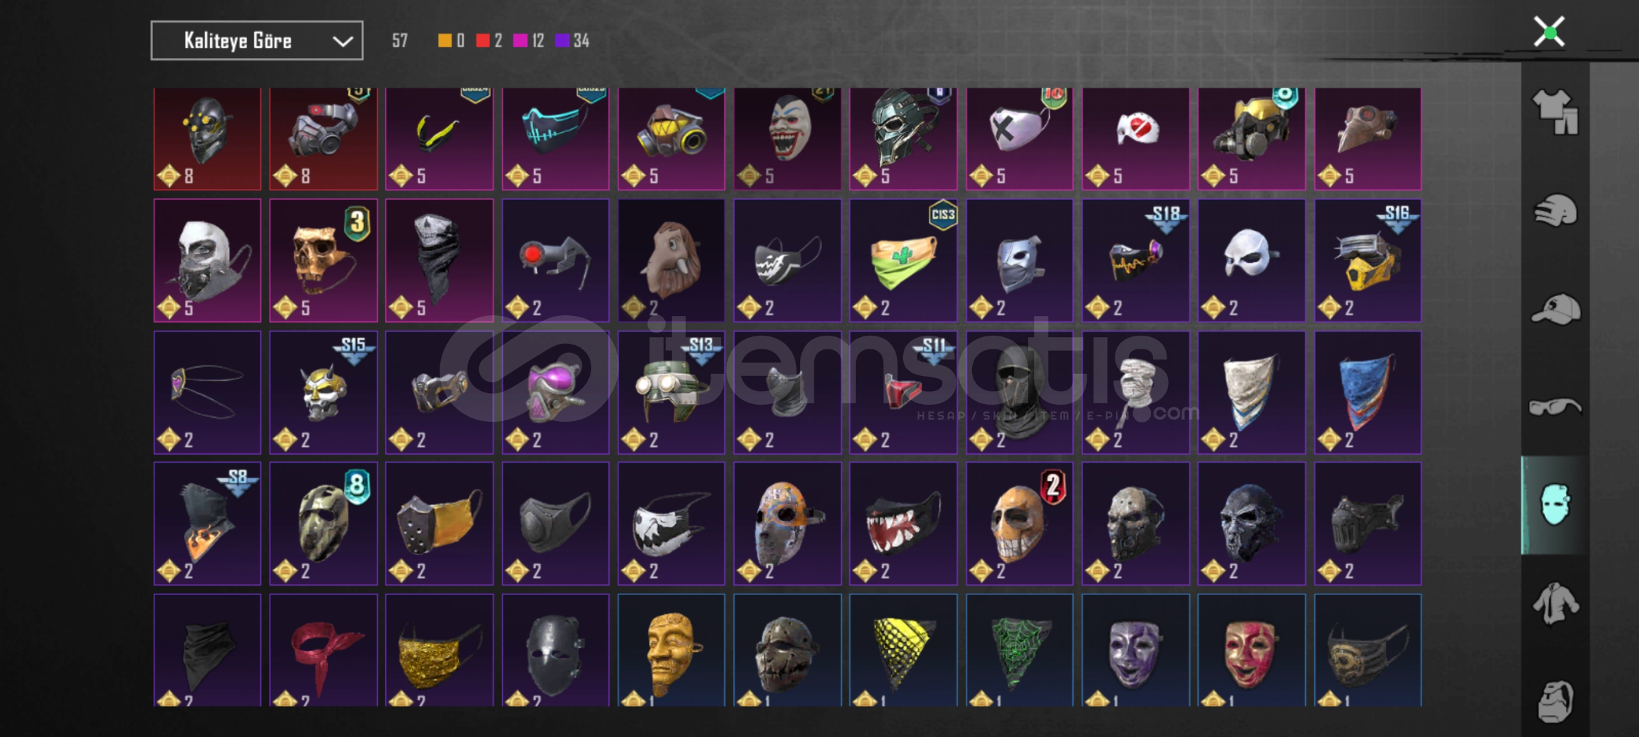Viewport: 1639px width, 737px height.
Task: Open the jacket category icon
Action: click(1556, 603)
